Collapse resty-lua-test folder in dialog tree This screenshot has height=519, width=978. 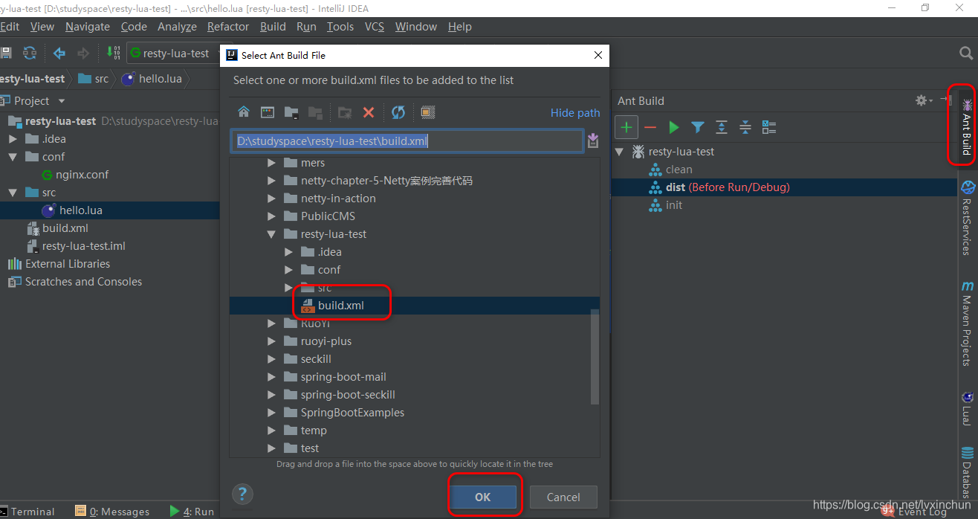click(271, 234)
